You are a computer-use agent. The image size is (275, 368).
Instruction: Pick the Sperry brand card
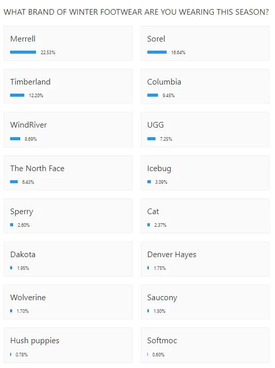tap(68, 216)
